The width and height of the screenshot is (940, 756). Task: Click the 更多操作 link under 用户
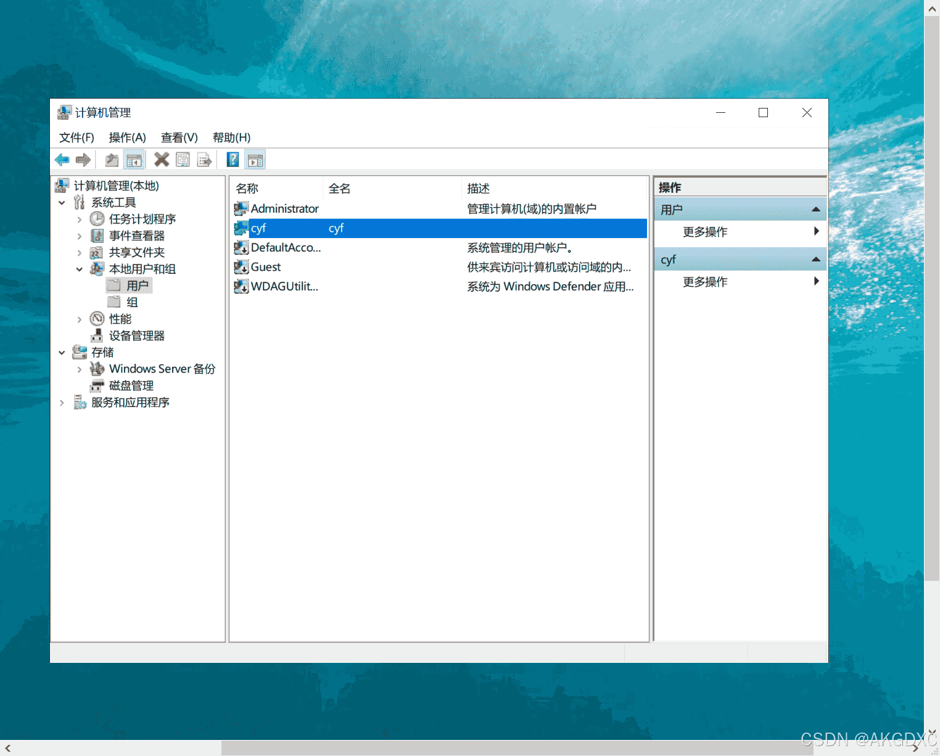pos(705,232)
